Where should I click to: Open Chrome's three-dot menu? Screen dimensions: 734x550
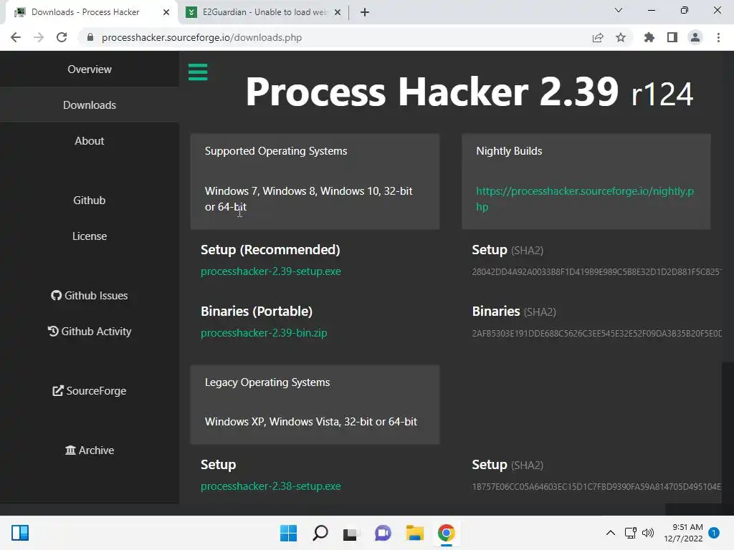click(718, 37)
